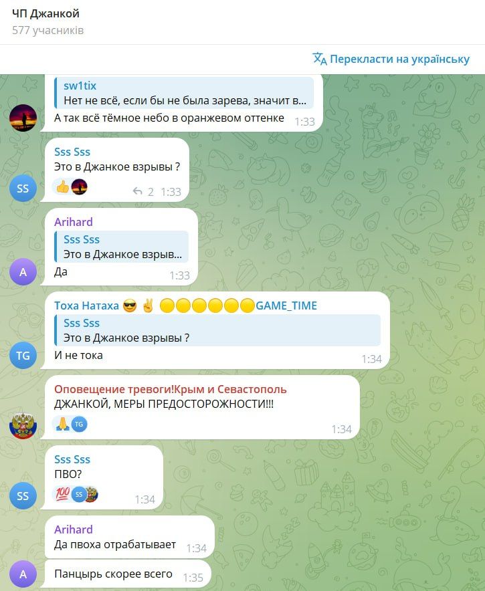Open the sunset avatar of sw1tix
The height and width of the screenshot is (591, 485).
23,118
